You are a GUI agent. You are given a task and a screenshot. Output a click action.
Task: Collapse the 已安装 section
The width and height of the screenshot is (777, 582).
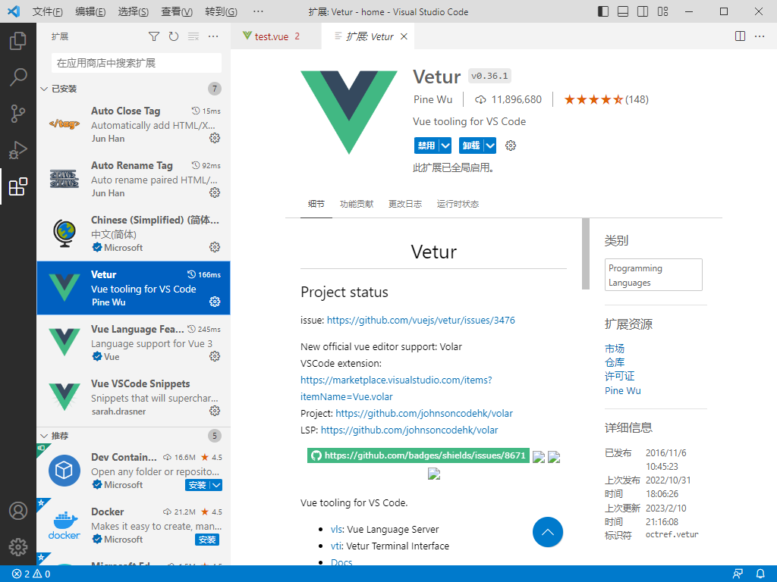pyautogui.click(x=44, y=89)
